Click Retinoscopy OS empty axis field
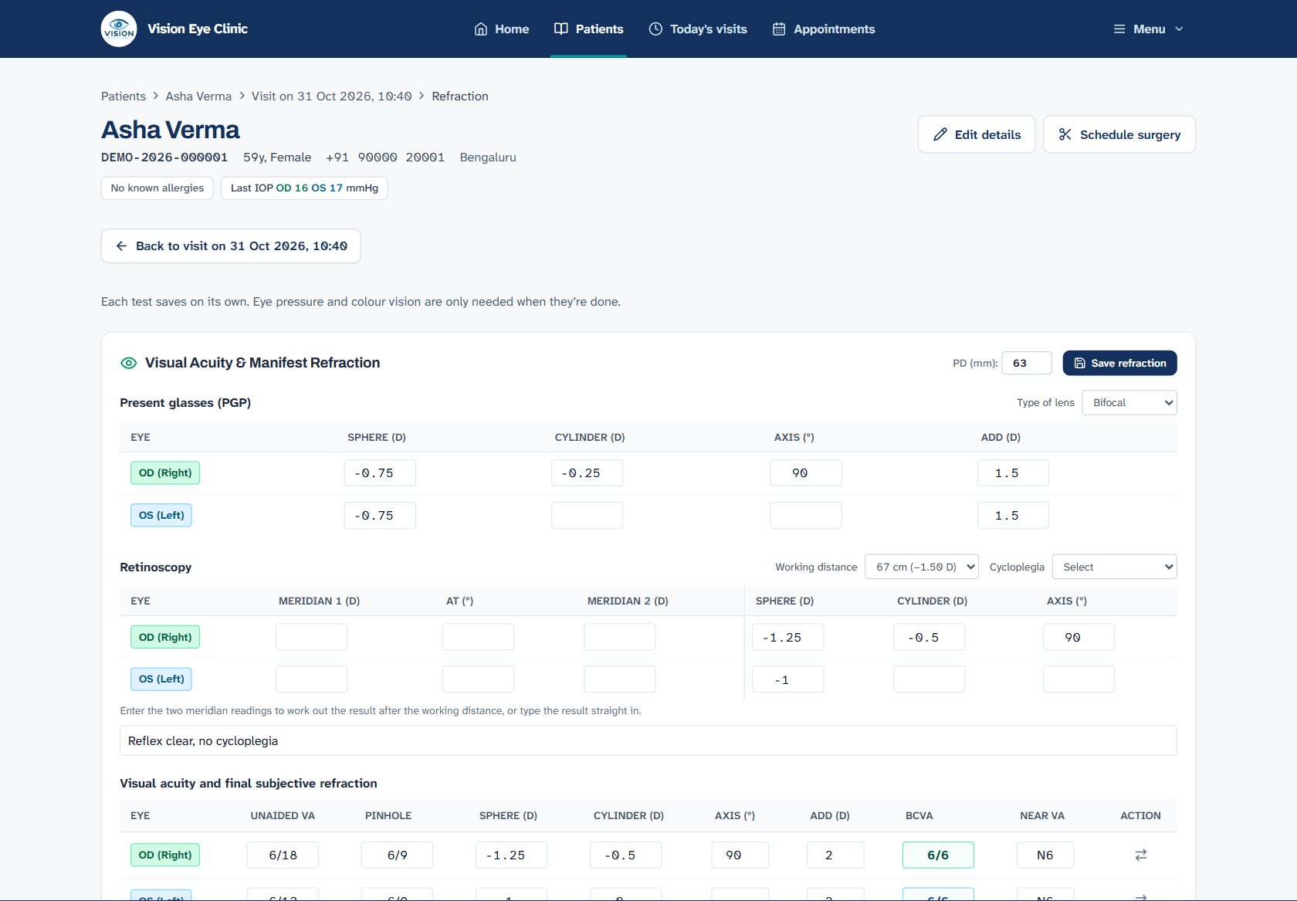 click(1079, 679)
